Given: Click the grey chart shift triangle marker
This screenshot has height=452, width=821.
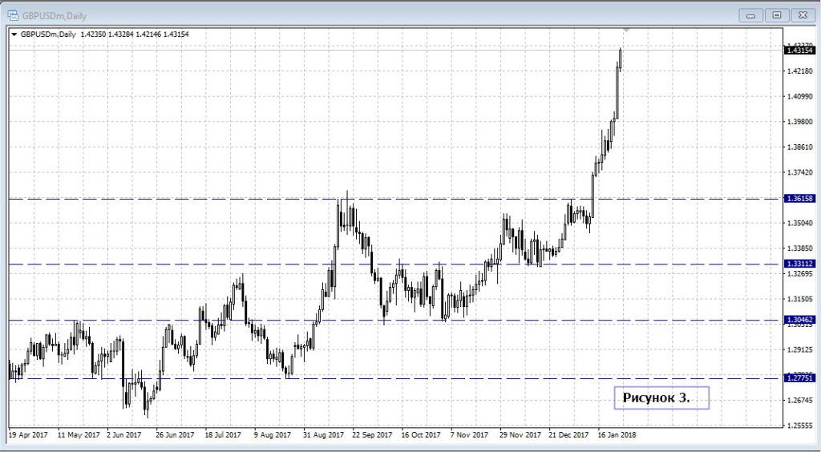Looking at the screenshot, I should pyautogui.click(x=627, y=30).
